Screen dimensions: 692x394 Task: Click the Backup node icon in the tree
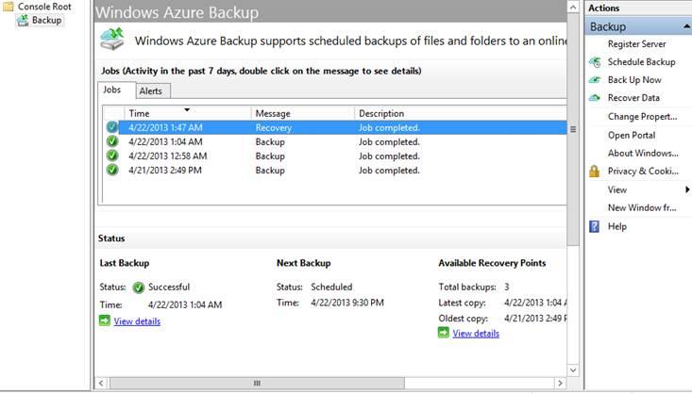tap(23, 21)
